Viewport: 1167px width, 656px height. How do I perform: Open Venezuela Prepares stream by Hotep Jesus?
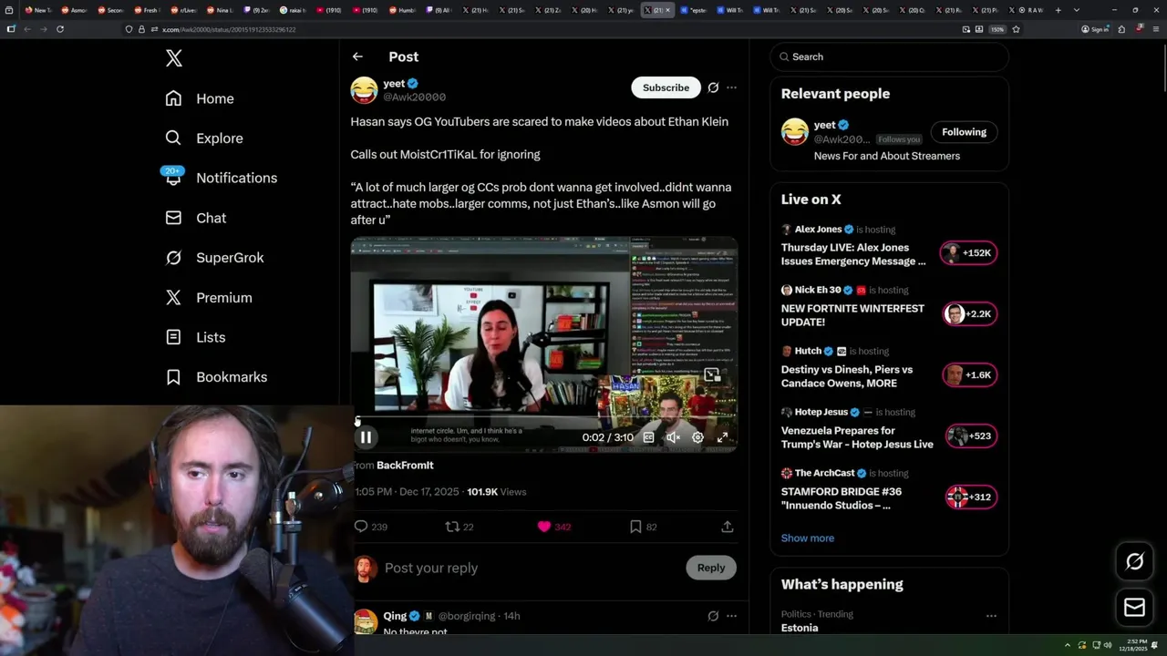coord(857,437)
